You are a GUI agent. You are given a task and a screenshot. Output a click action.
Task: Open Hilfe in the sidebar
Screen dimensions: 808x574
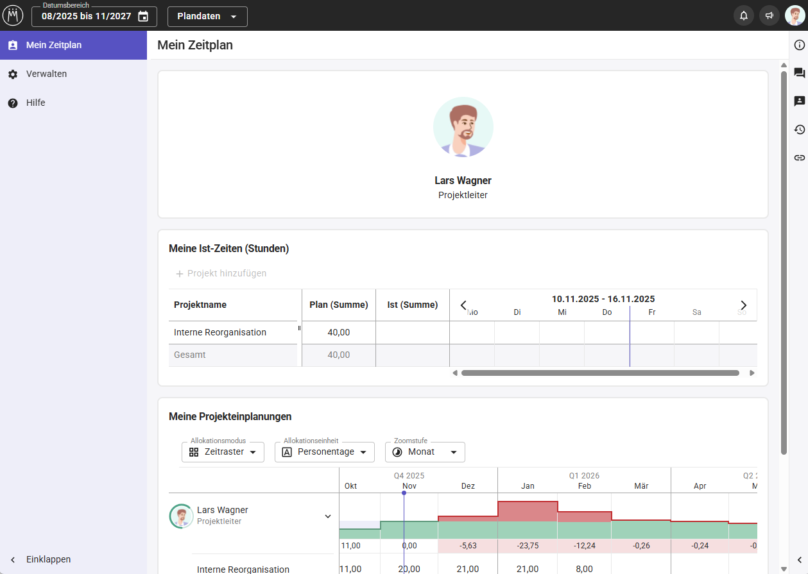[35, 103]
